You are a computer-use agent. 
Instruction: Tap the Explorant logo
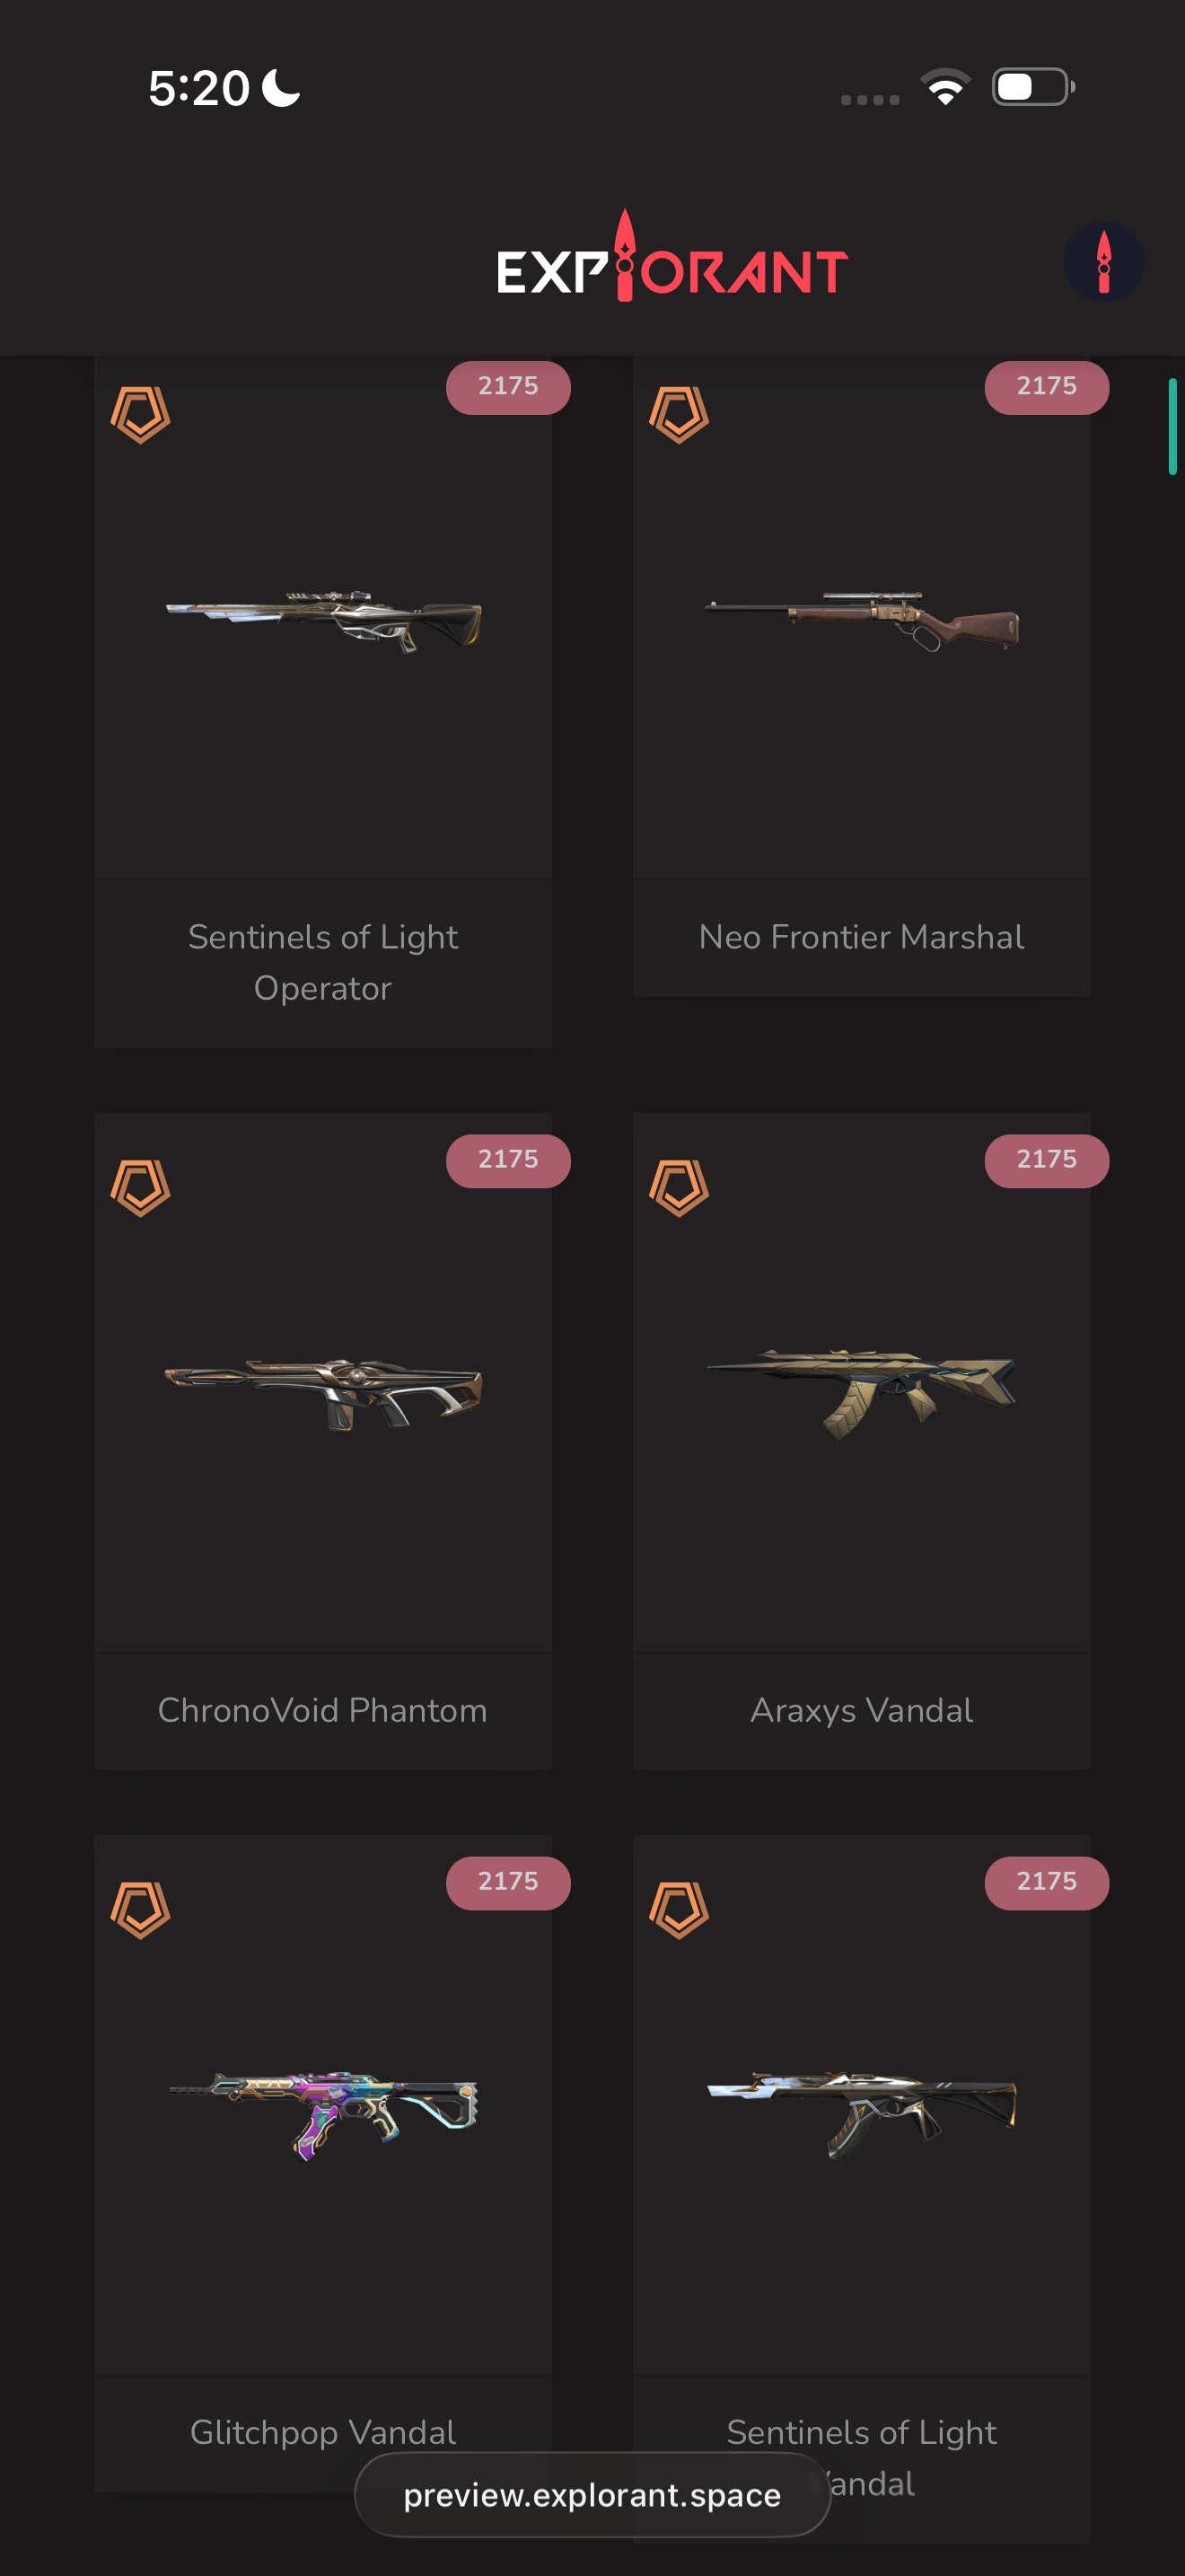(672, 256)
